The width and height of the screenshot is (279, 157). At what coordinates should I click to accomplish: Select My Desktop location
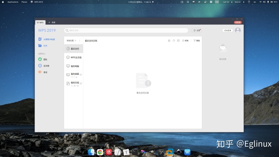coord(74,75)
